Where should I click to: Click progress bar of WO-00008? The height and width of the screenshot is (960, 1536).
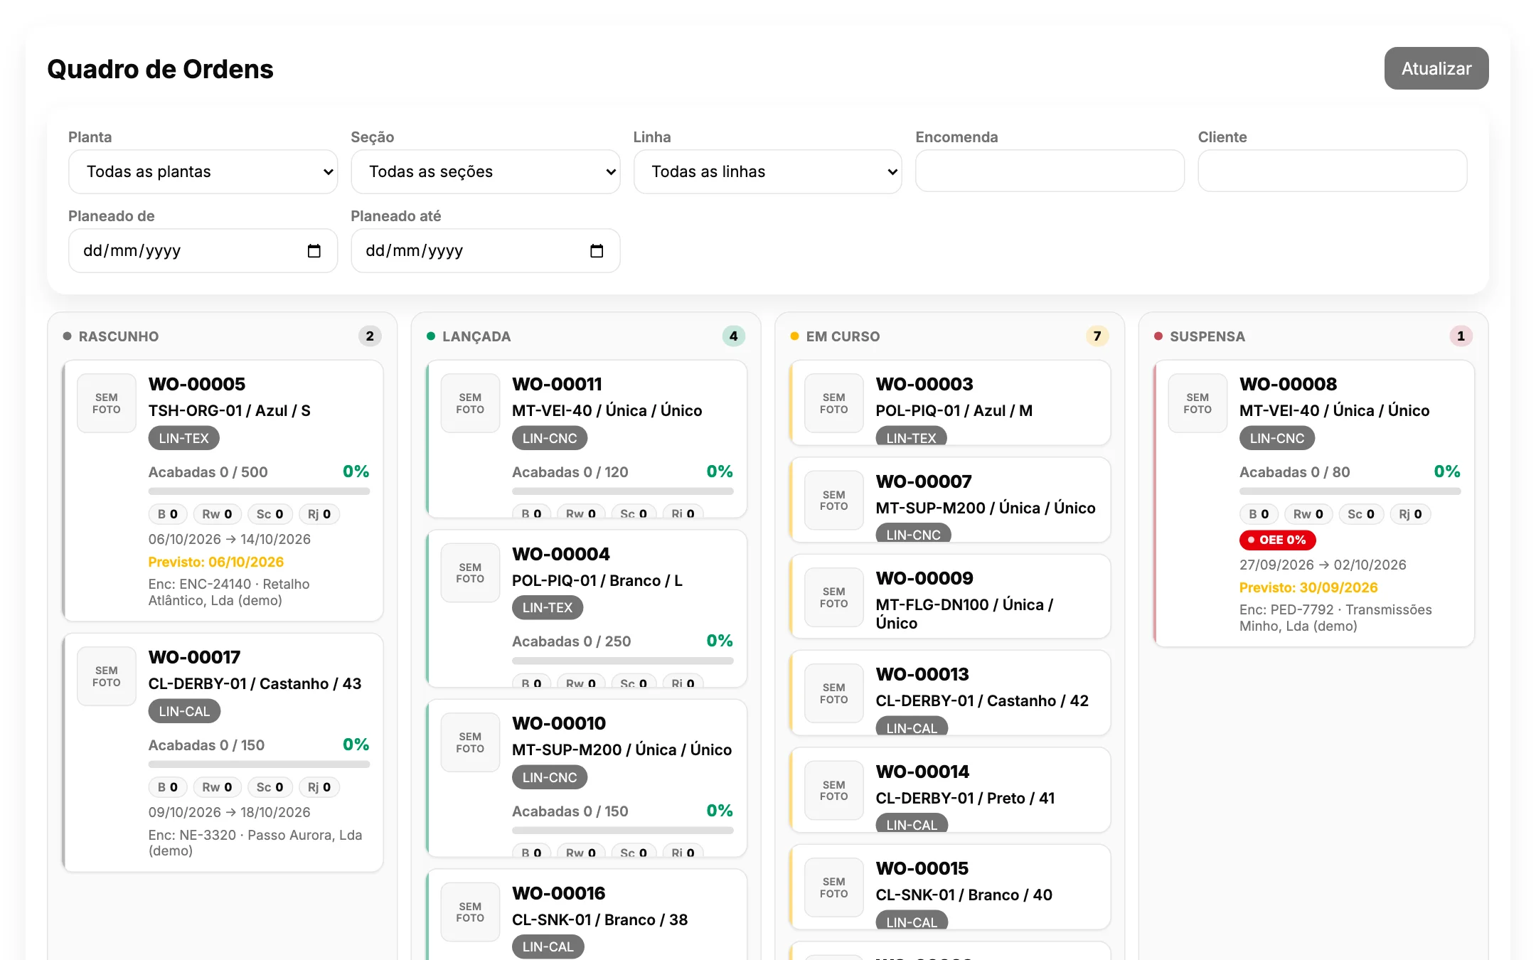coord(1350,491)
